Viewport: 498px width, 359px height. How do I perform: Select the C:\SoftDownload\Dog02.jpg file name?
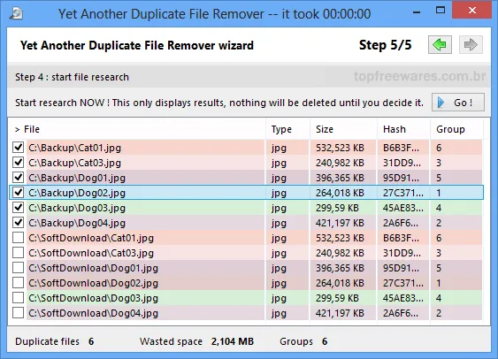(x=94, y=283)
